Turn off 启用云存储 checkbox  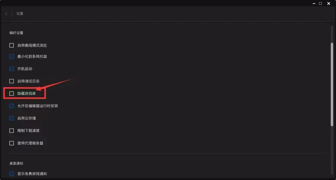(x=11, y=118)
